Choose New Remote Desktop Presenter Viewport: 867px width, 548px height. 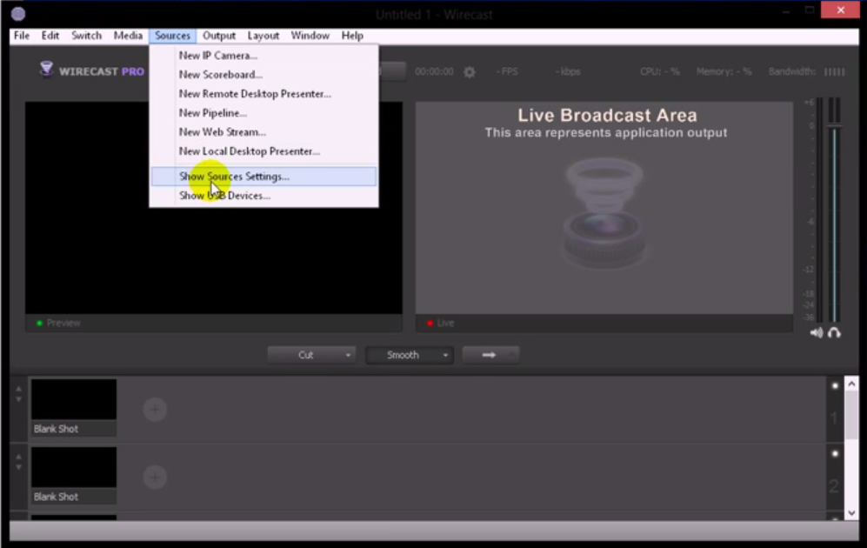[263, 94]
